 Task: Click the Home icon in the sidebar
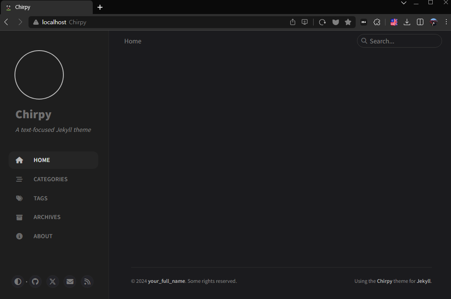19,160
